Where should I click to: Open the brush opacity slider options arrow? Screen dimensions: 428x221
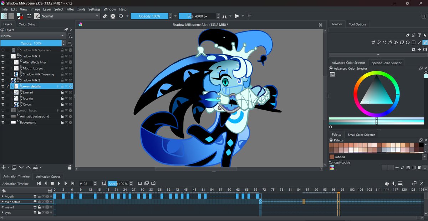click(175, 16)
